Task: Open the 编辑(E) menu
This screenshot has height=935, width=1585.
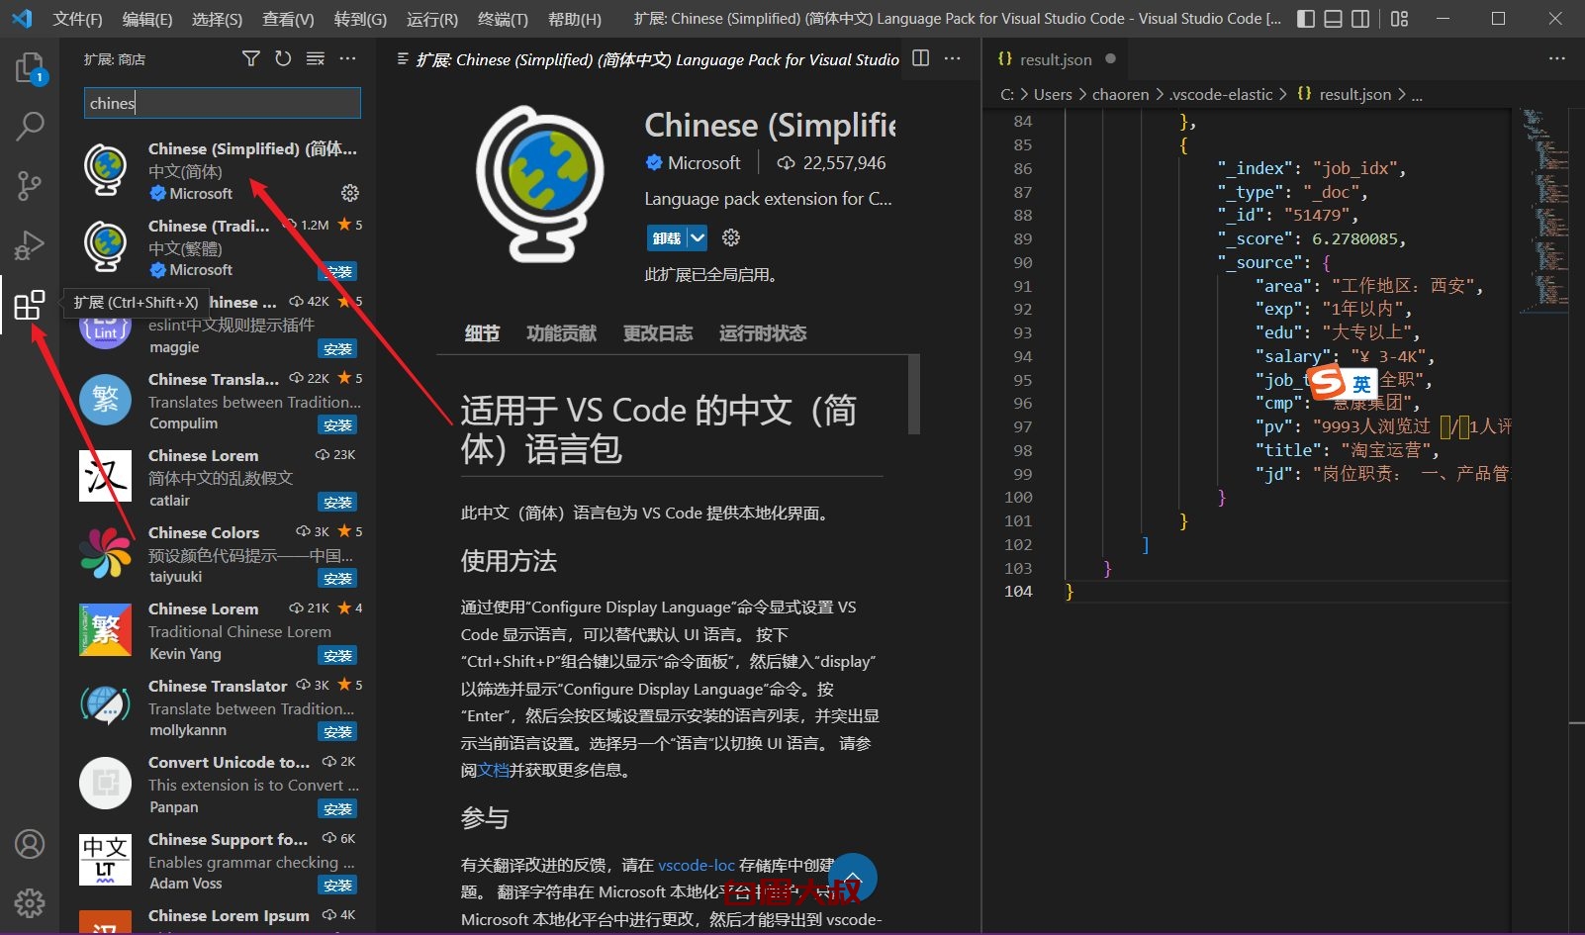Action: click(147, 19)
